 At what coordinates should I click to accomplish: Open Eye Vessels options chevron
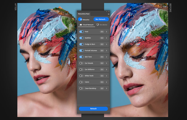107,63
